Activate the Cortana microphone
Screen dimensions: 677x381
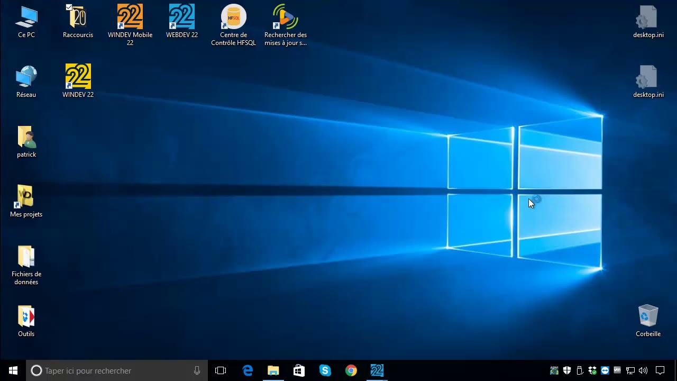coord(197,370)
